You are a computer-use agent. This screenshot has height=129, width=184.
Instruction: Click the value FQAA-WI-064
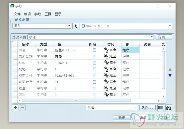[x=64, y=75]
